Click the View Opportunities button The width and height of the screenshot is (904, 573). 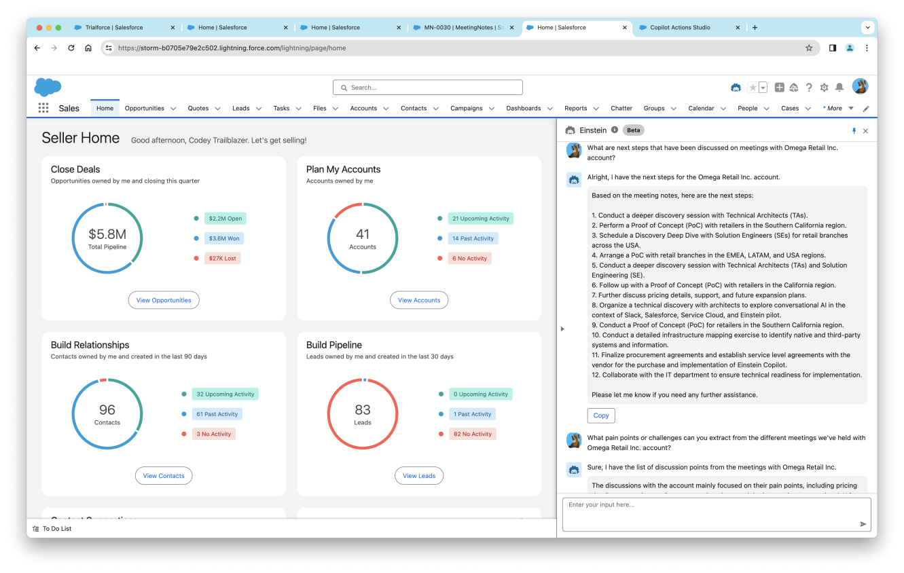(x=164, y=300)
